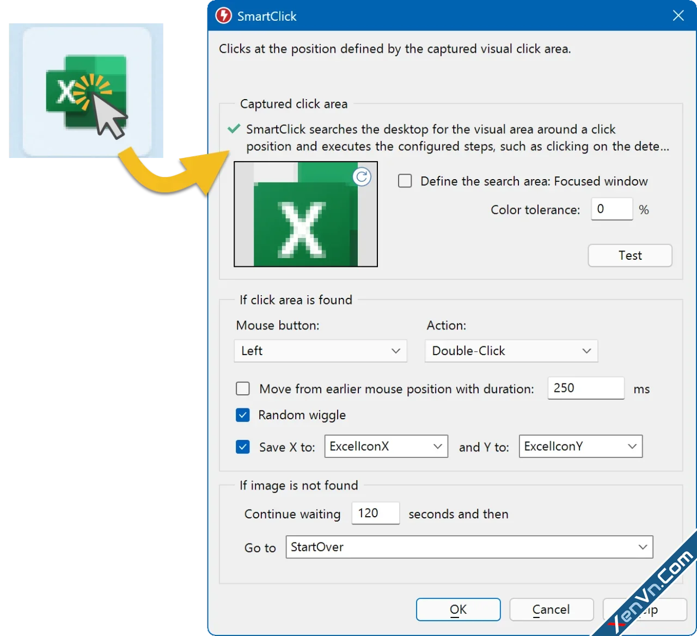This screenshot has height=636, width=697.
Task: Click the 'Captured click area' group label
Action: coord(294,104)
